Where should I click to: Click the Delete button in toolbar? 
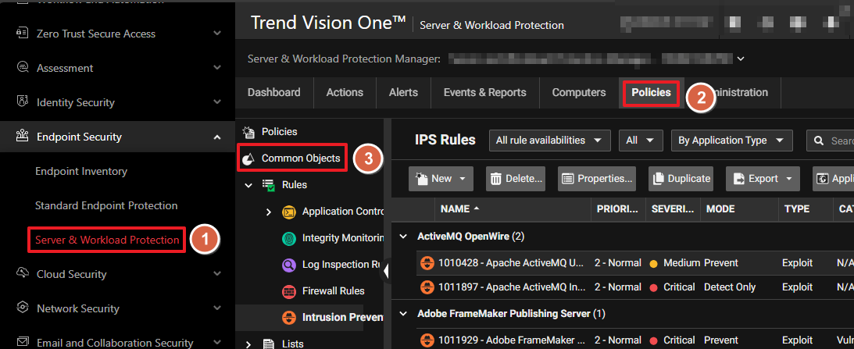click(516, 179)
